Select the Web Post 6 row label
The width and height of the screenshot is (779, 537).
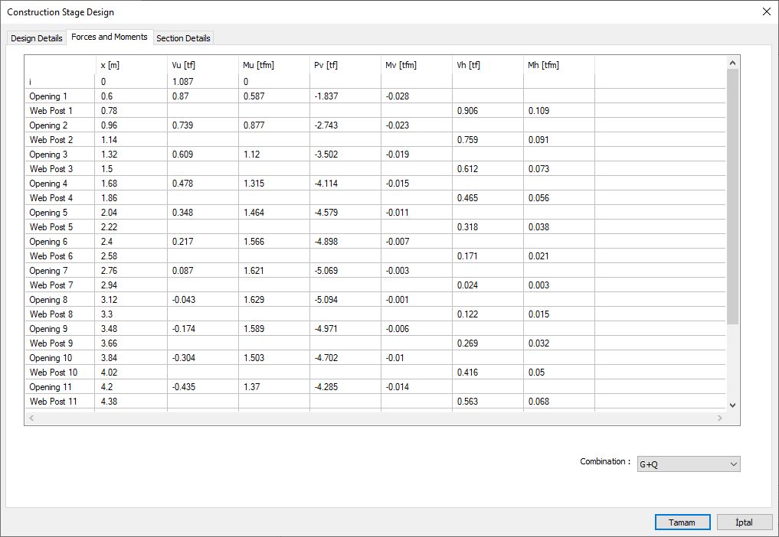point(51,256)
